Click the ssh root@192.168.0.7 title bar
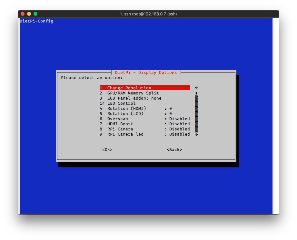The width and height of the screenshot is (297, 240). (148, 14)
